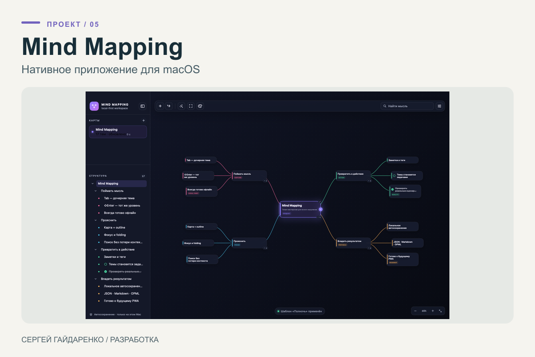535x357 pixels.
Task: Open the settings sliders icon by search
Action: pyautogui.click(x=440, y=106)
